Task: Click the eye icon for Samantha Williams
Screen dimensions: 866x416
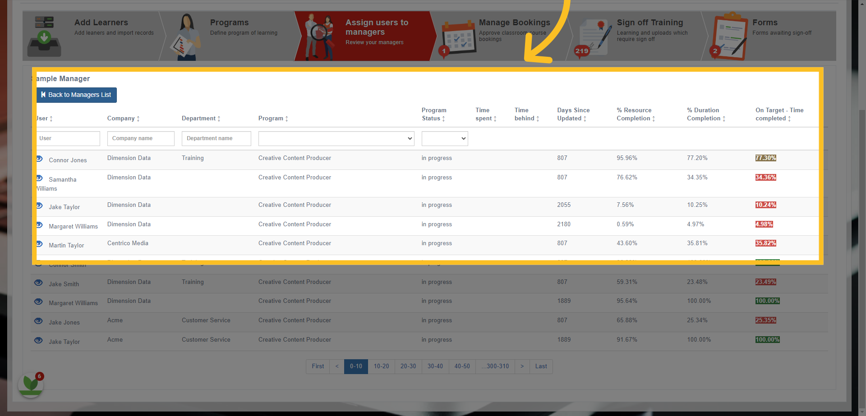Action: click(39, 178)
